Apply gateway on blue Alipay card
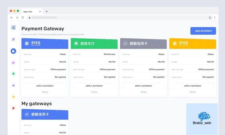Viewport: 225px width, 135px height. [x=45, y=86]
